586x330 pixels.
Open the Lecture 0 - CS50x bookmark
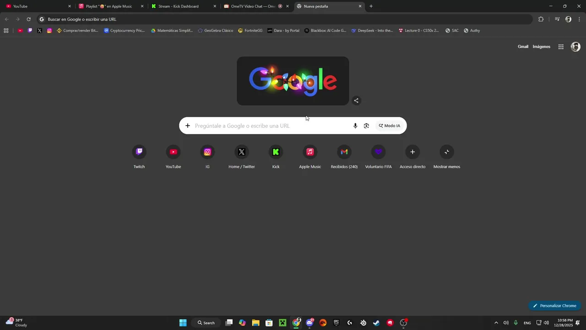(418, 31)
